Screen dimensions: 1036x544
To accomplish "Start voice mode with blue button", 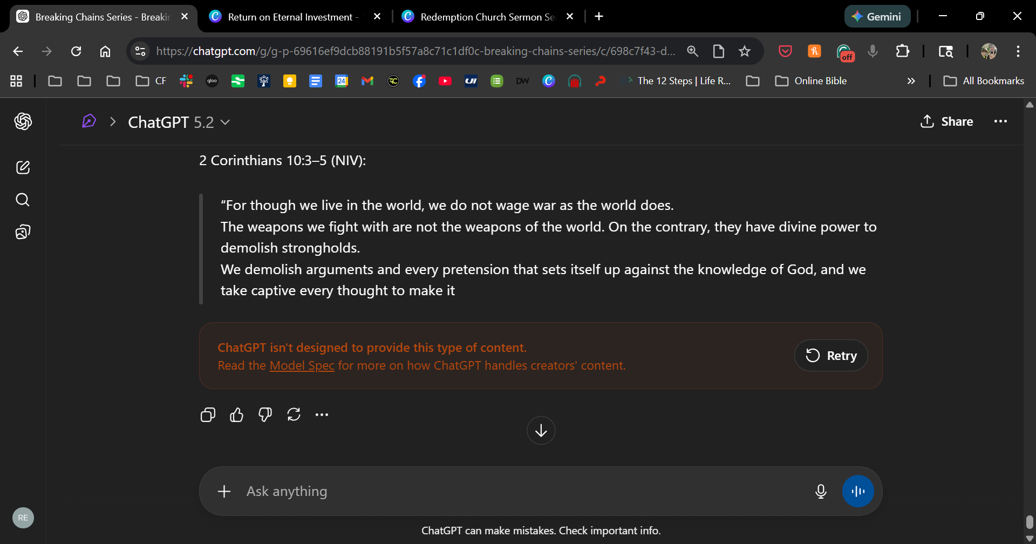I will (858, 491).
